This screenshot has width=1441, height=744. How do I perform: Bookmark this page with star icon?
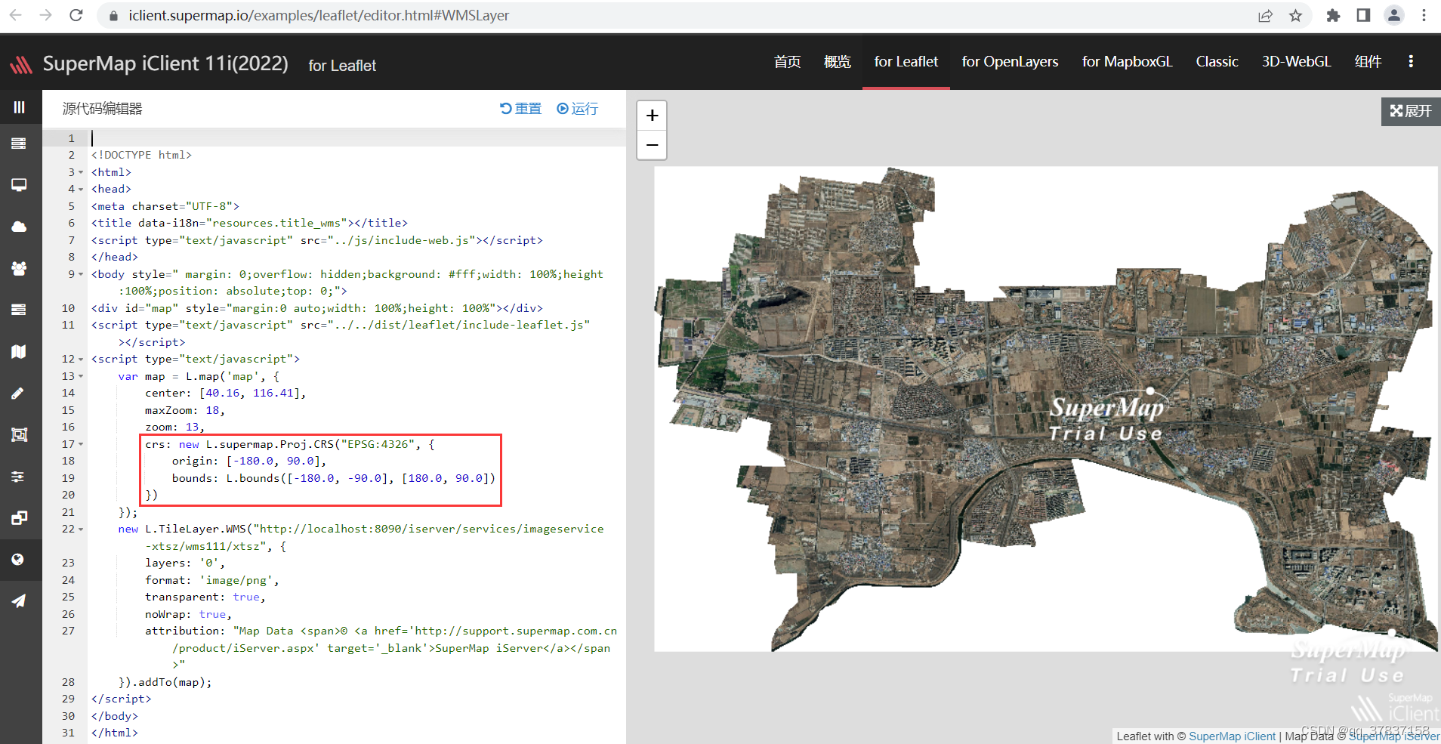1296,15
